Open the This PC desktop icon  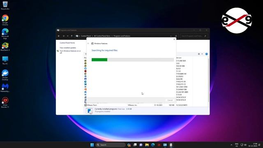coord(5,60)
